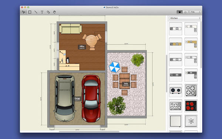This screenshot has width=222, height=139.
Task: Activate the text tool
Action: tap(42, 12)
